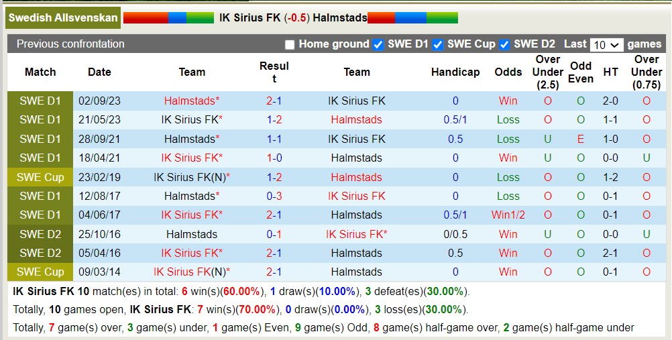
Task: Click the Handicap column header
Action: pos(455,72)
